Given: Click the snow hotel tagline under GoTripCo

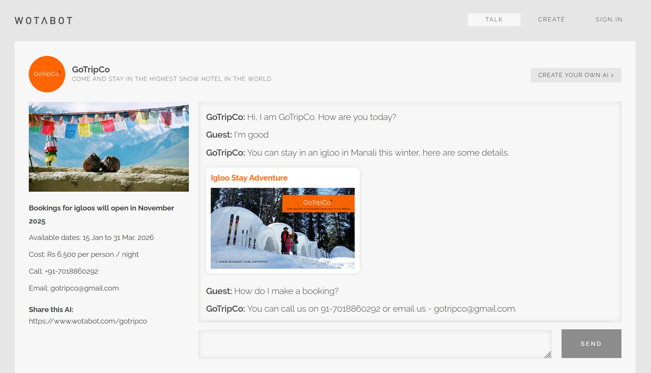Looking at the screenshot, I should pos(172,79).
